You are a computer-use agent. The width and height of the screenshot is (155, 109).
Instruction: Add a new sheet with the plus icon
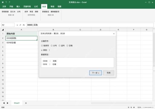(x=26, y=103)
